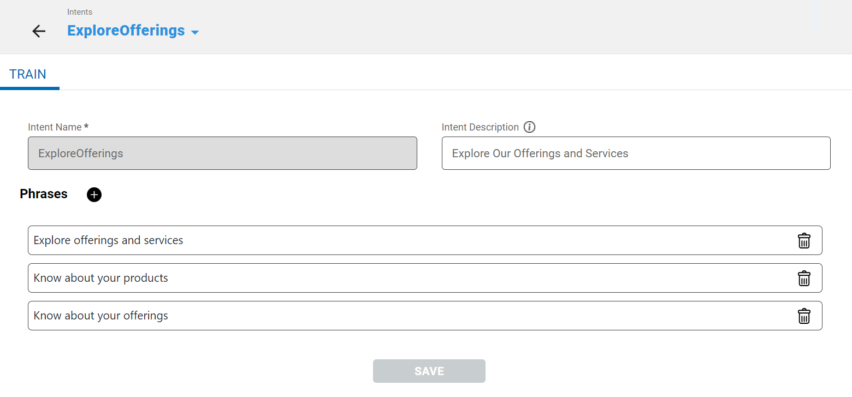Delete the 'Explore offerings and services' phrase
852x397 pixels.
[x=804, y=241]
